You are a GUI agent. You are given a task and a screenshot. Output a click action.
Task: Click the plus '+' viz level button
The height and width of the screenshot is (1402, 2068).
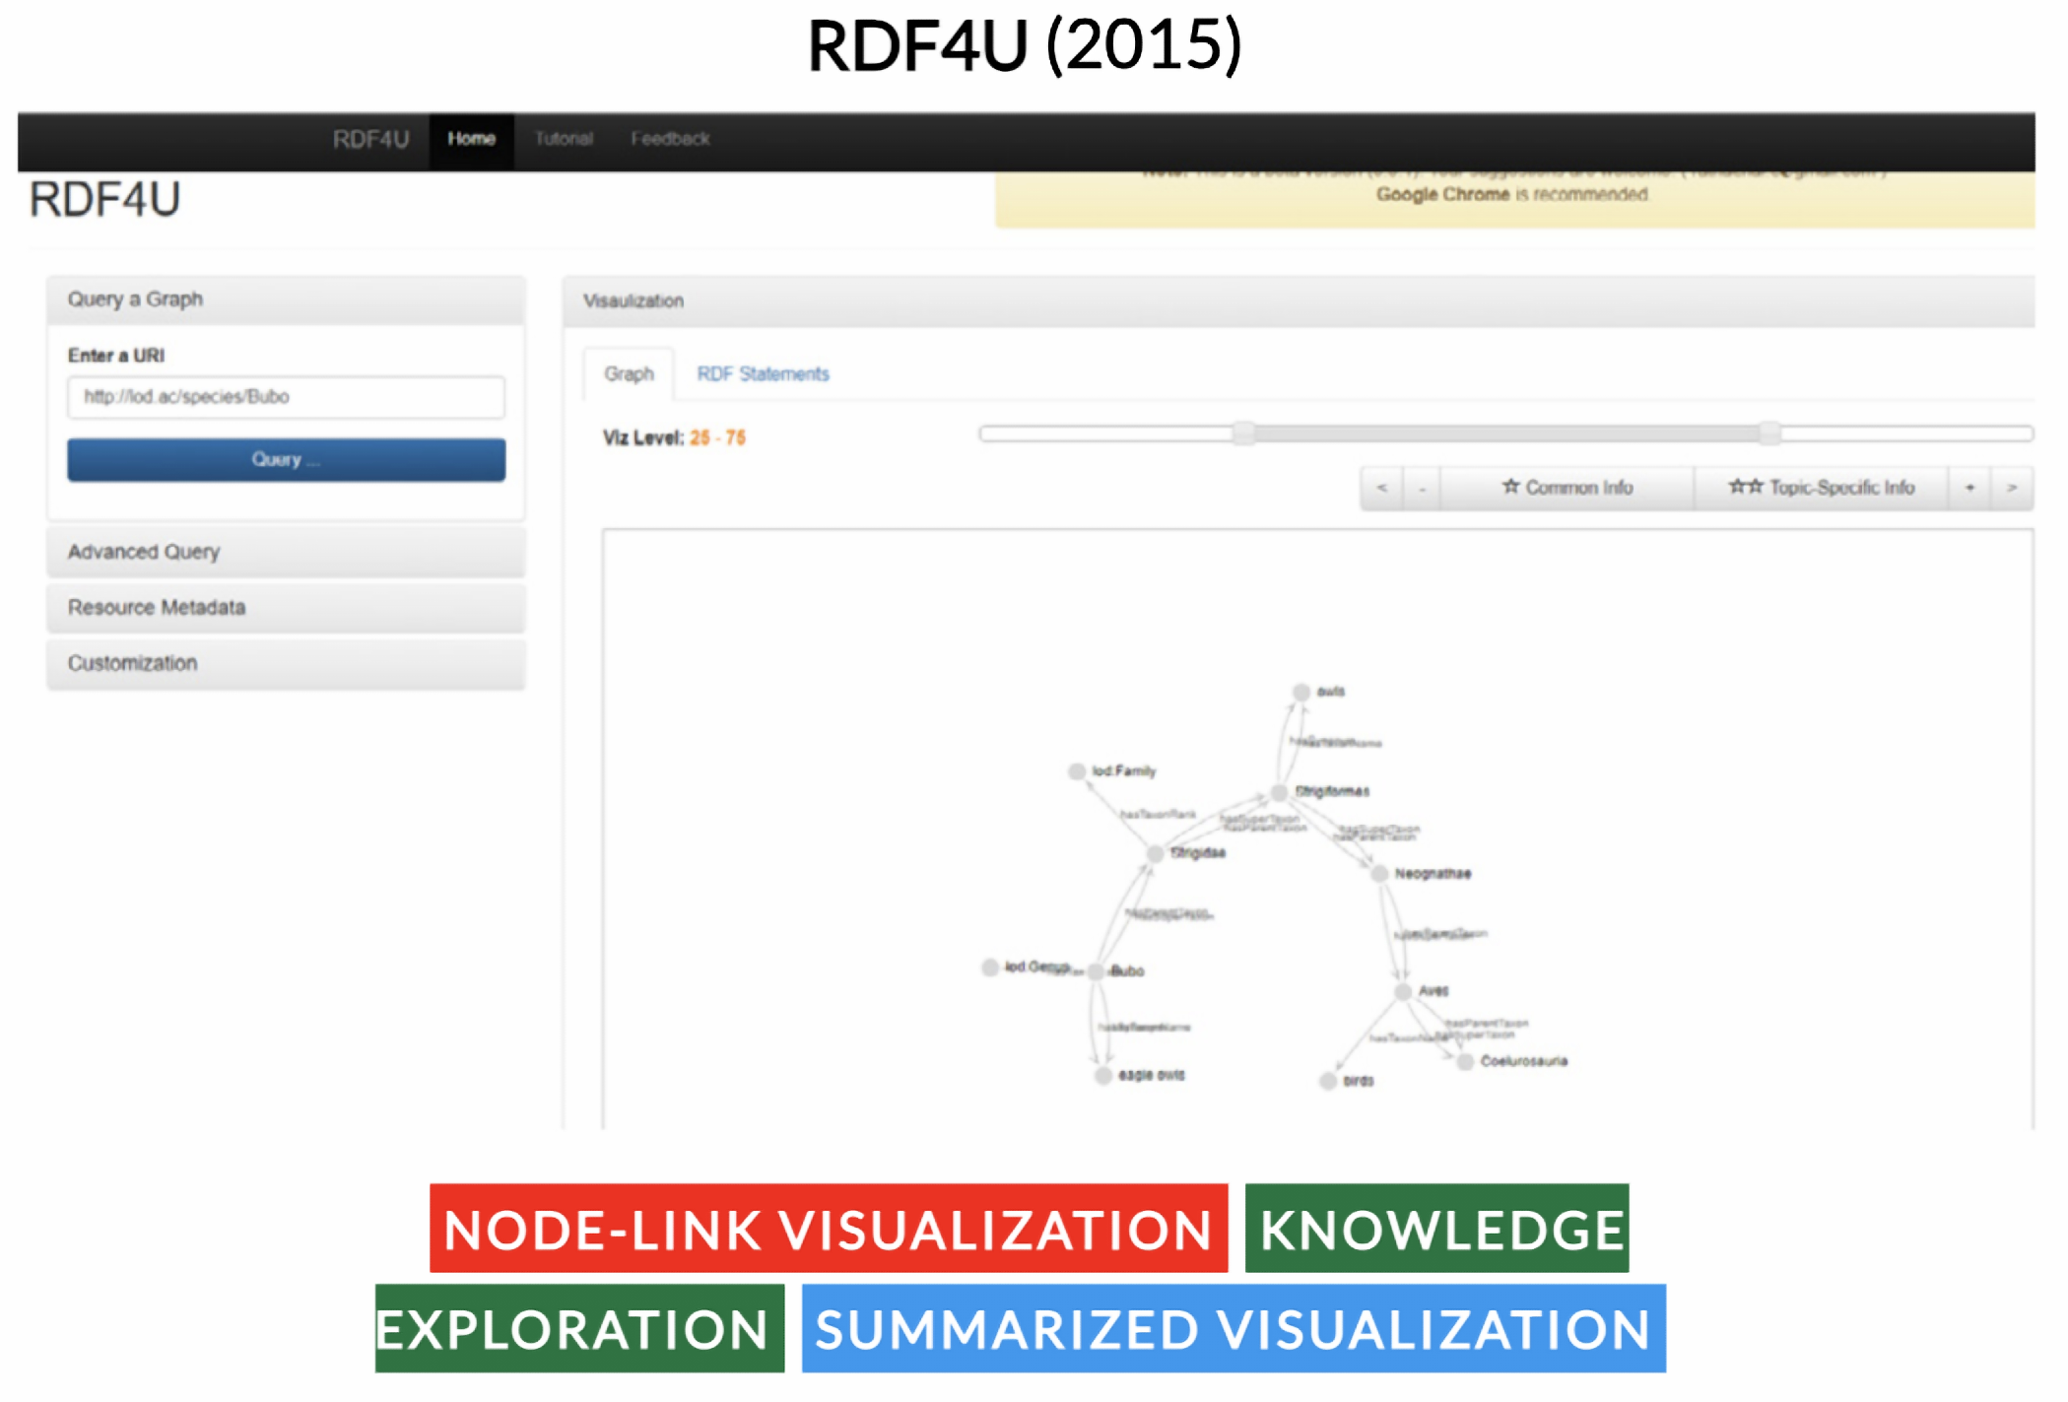coord(1970,489)
